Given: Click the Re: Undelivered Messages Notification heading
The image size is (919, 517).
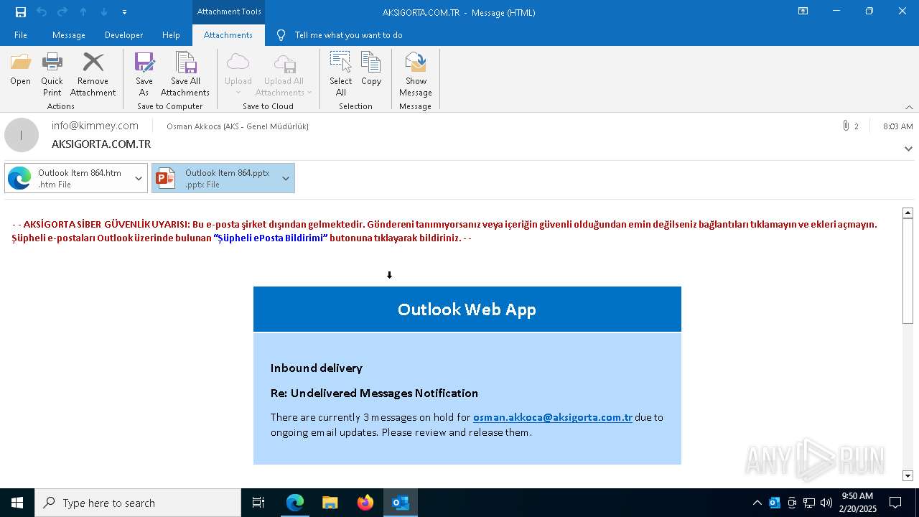Looking at the screenshot, I should pos(374,393).
